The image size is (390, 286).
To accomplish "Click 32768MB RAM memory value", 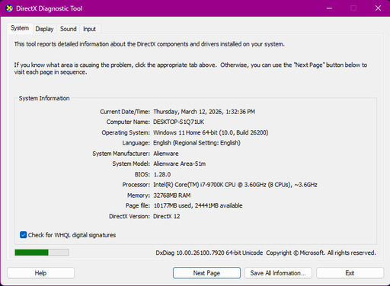I will 172,195.
